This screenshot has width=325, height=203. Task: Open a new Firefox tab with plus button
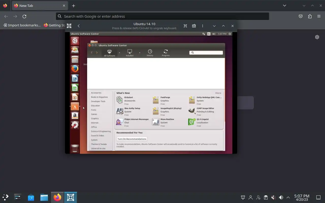(73, 6)
